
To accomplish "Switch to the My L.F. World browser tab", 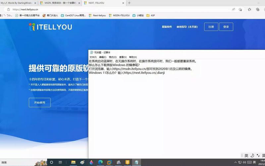I will (x=17, y=3).
